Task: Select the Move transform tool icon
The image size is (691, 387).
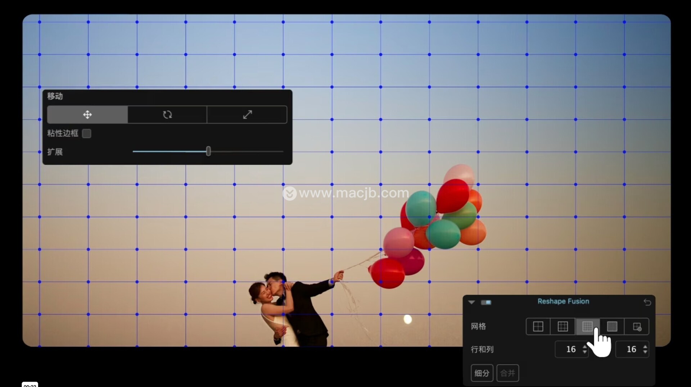Action: point(87,115)
